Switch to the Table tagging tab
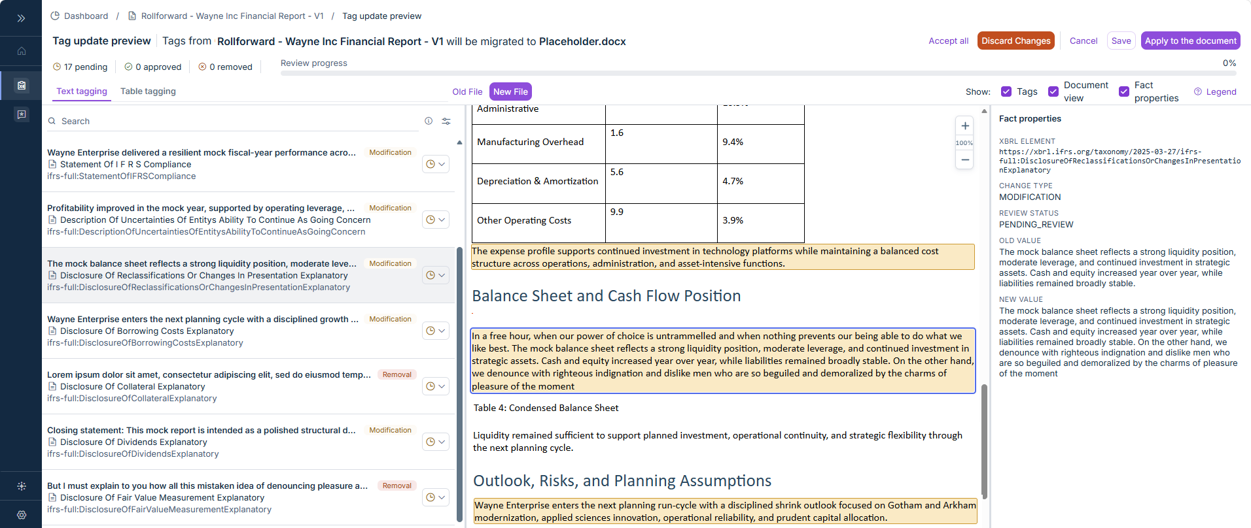1251x528 pixels. pos(148,91)
